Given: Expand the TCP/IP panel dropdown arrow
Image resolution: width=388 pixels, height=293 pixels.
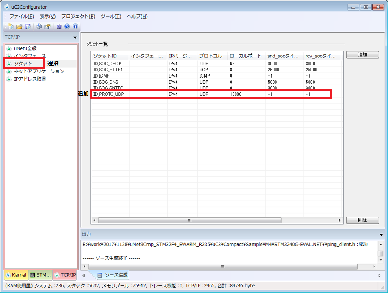Looking at the screenshot, I should pyautogui.click(x=75, y=37).
